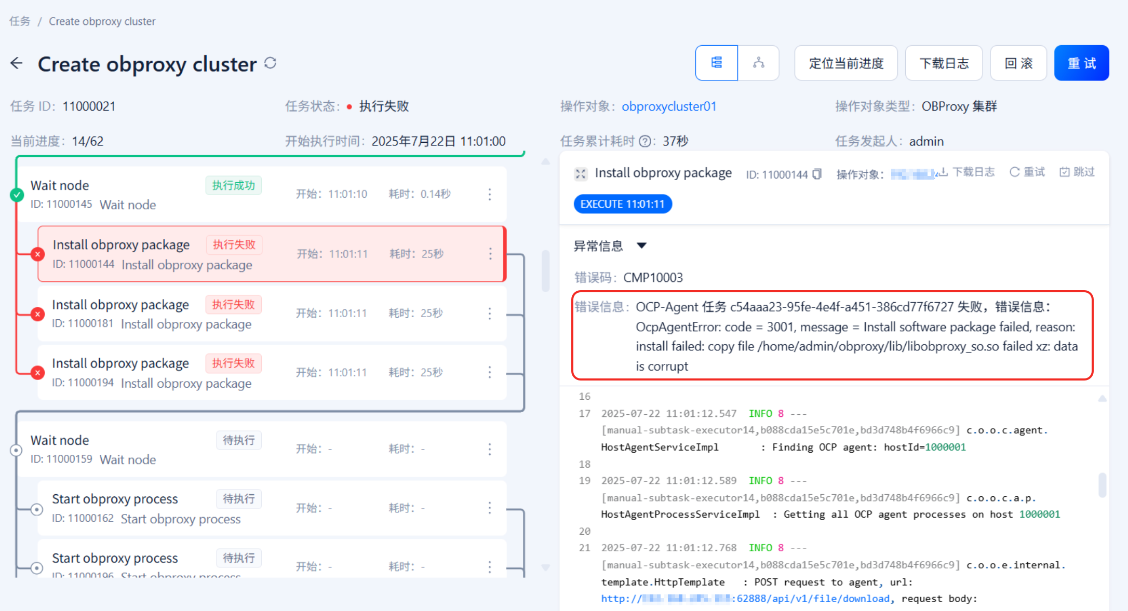Click the 回滚 rollback button
Image resolution: width=1128 pixels, height=611 pixels.
(x=1018, y=63)
